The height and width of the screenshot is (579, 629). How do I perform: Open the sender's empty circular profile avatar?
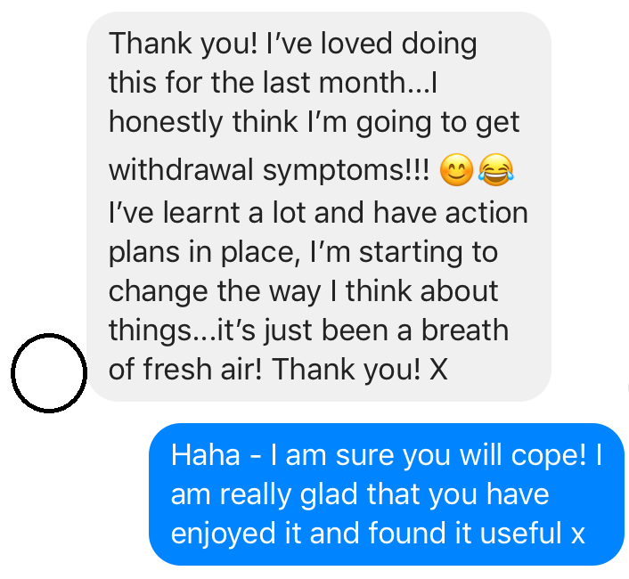point(49,373)
